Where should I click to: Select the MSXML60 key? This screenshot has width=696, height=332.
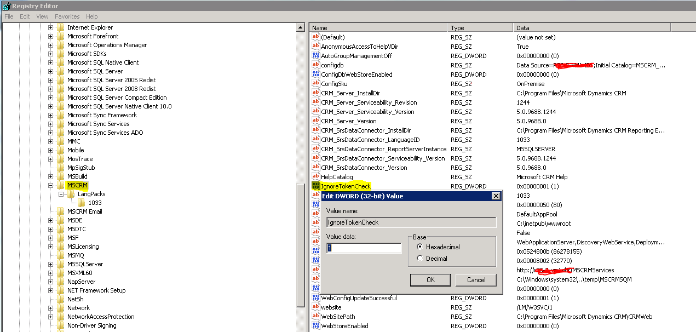[x=79, y=273]
